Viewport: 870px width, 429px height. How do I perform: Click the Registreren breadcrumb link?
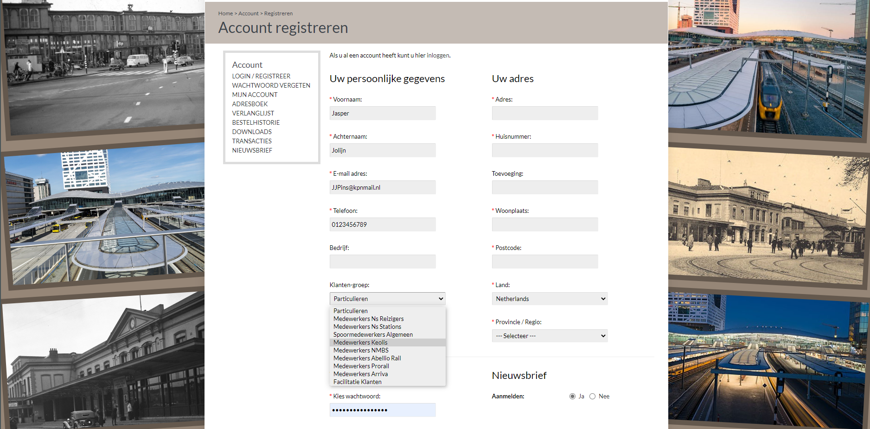coord(278,13)
